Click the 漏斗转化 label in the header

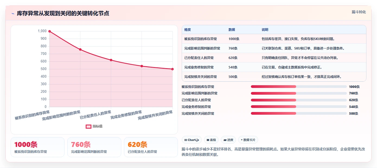359,12
